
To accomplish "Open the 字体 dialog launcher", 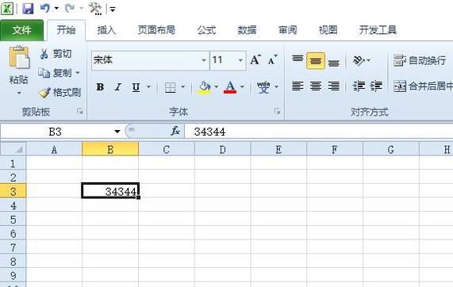I will 278,111.
